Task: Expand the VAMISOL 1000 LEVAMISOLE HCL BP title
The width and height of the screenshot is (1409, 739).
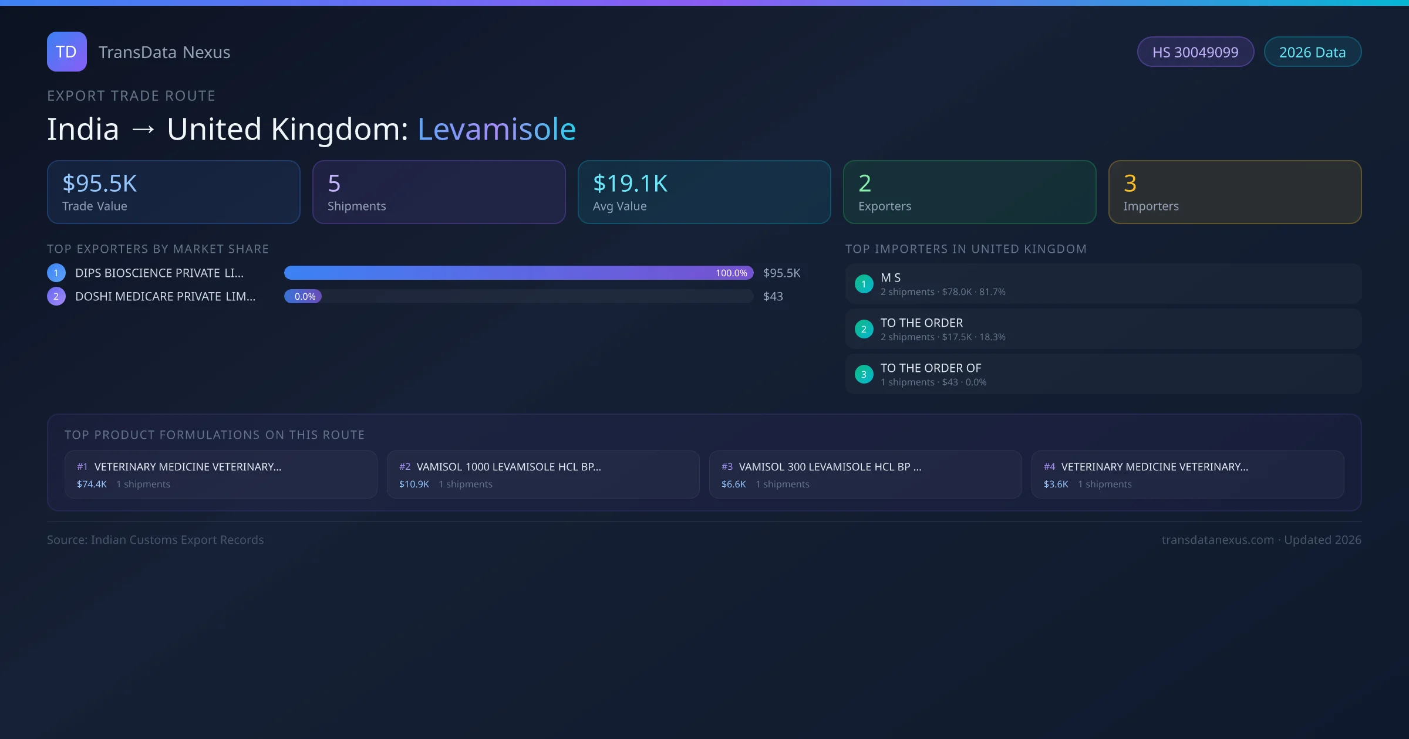Action: tap(508, 467)
